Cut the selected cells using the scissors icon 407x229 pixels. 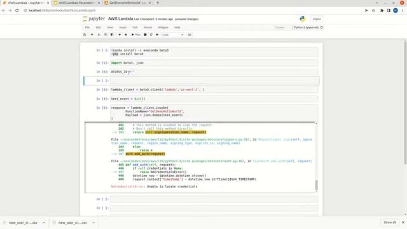(x=99, y=34)
